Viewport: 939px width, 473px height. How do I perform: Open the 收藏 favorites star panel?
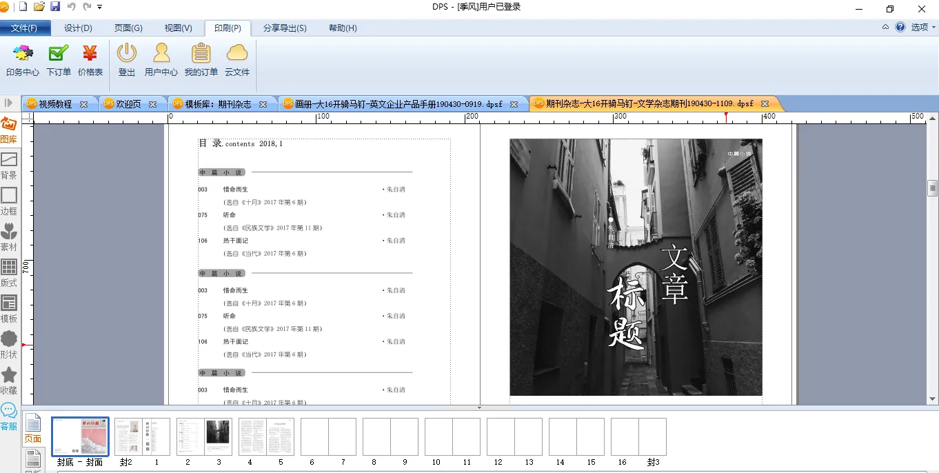click(9, 381)
